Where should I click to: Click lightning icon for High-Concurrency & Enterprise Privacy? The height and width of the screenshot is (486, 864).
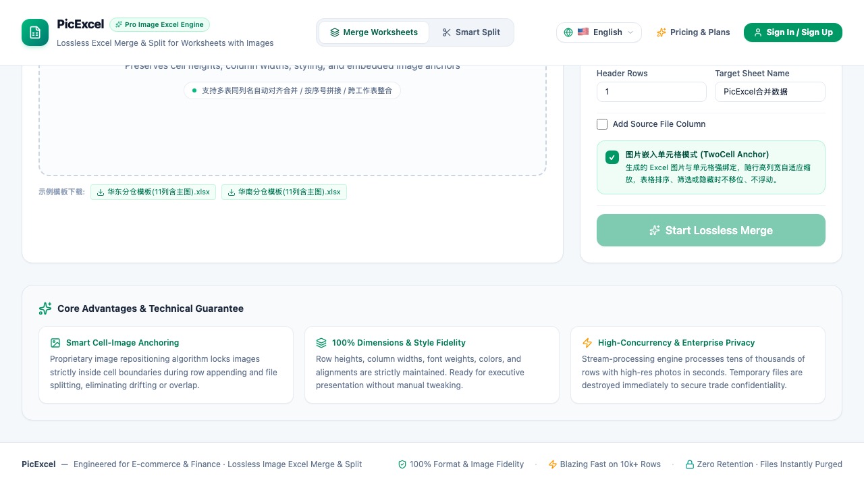tap(587, 343)
